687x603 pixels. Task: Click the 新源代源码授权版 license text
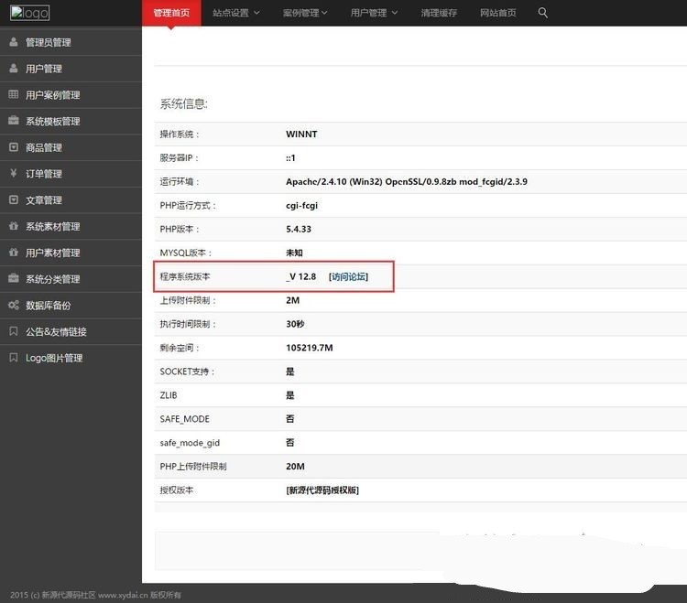[322, 490]
